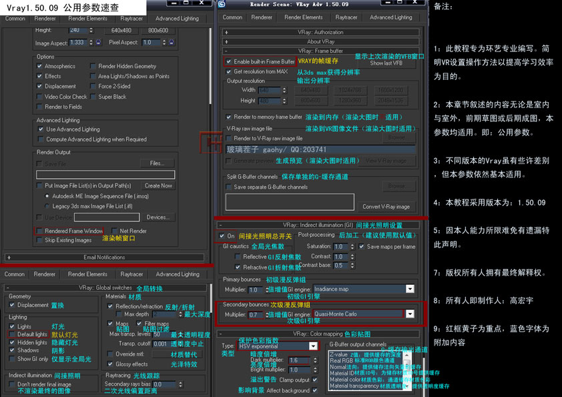Screen dimensions: 562x397
Task: Click Show last VFB button
Action: (x=386, y=63)
